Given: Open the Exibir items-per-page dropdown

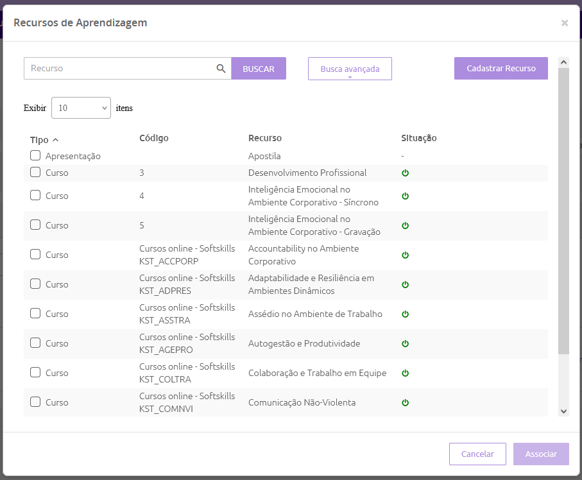Looking at the screenshot, I should 81,108.
